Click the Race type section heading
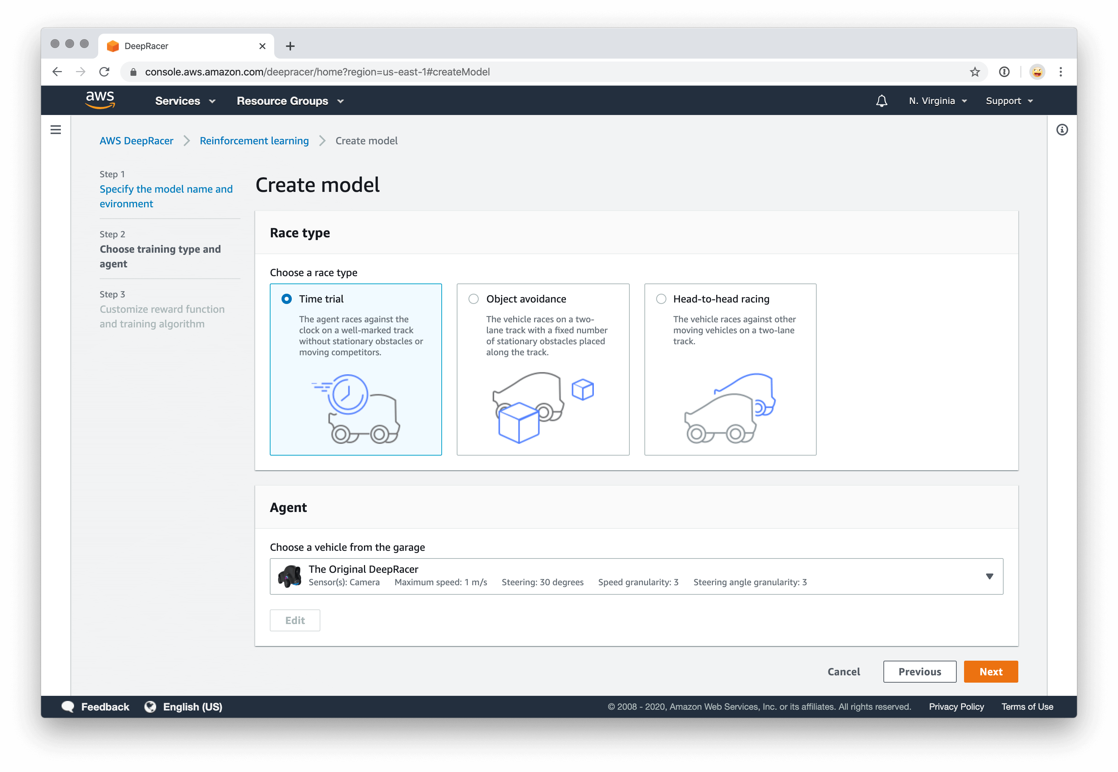 click(x=300, y=233)
